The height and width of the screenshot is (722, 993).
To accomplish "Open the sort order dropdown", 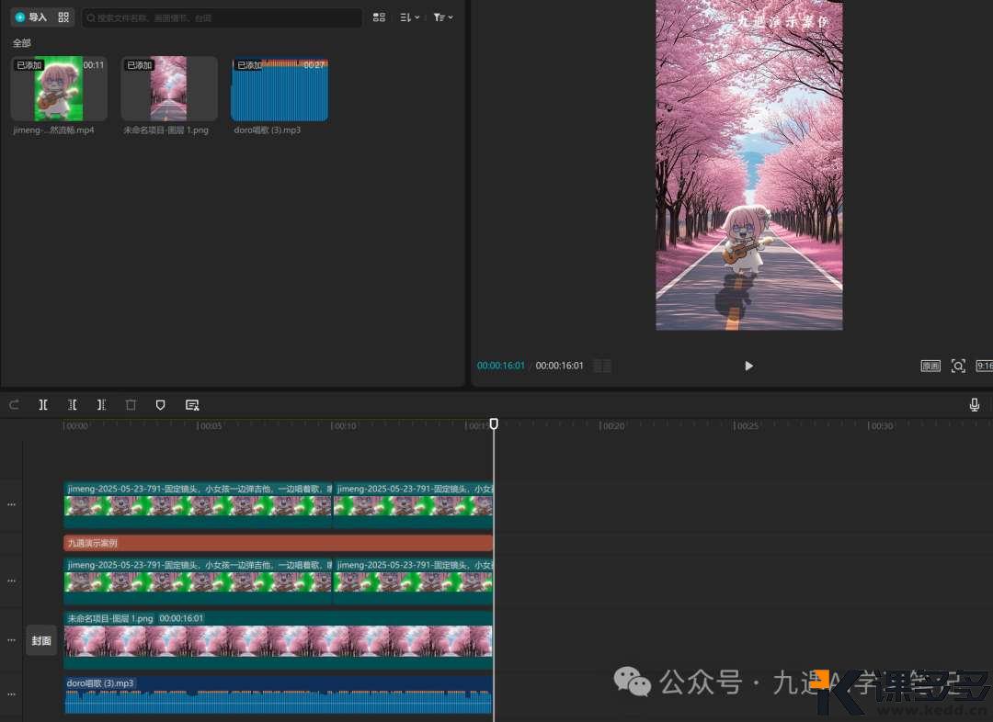I will pyautogui.click(x=410, y=17).
